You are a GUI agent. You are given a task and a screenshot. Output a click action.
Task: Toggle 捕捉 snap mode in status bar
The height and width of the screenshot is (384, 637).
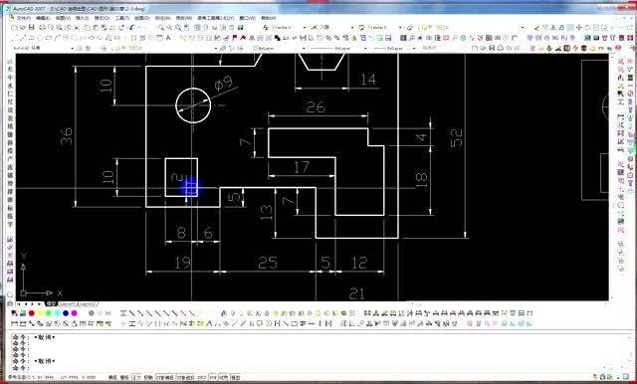coord(112,377)
